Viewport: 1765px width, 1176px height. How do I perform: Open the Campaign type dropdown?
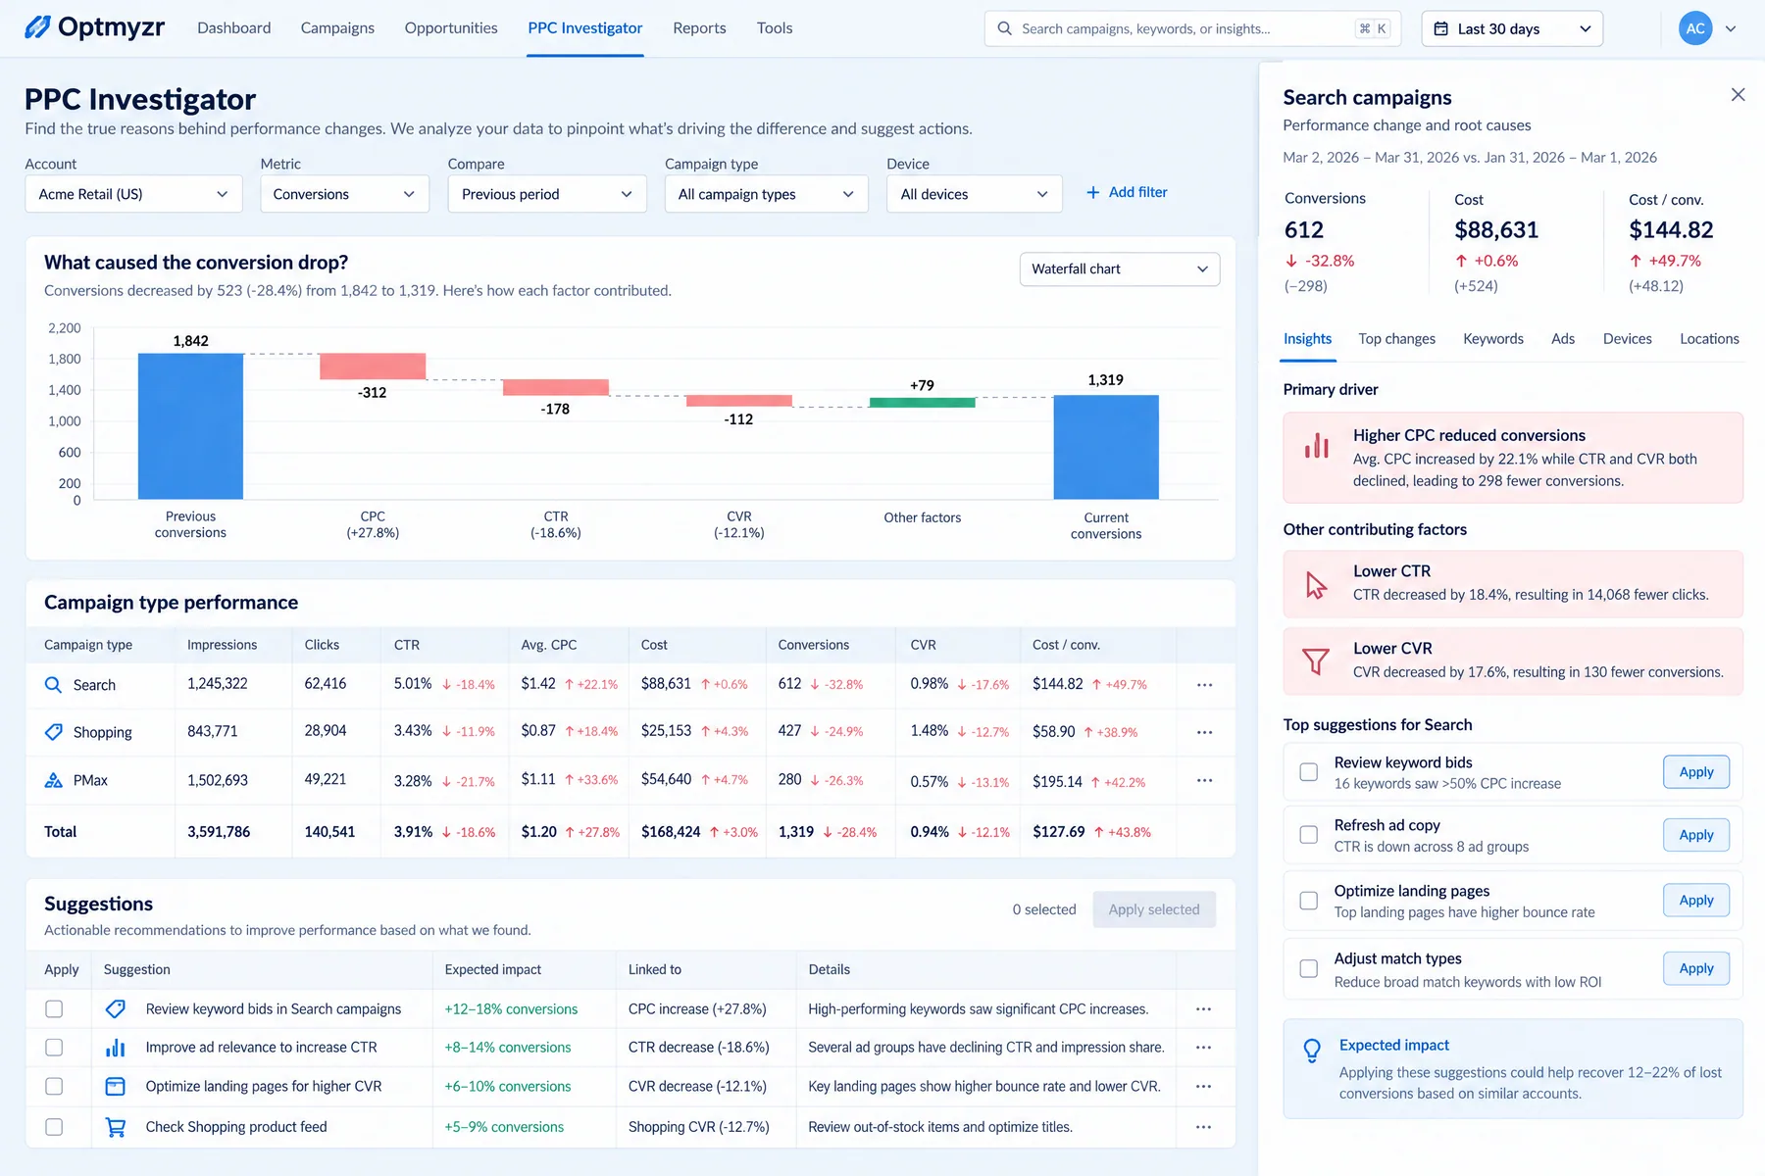(766, 194)
